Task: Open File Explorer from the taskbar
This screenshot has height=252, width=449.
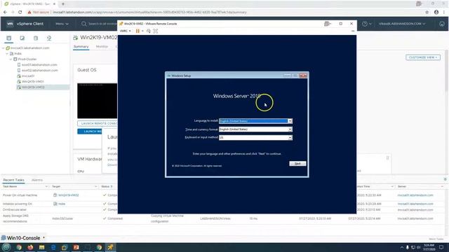Action: 42,247
